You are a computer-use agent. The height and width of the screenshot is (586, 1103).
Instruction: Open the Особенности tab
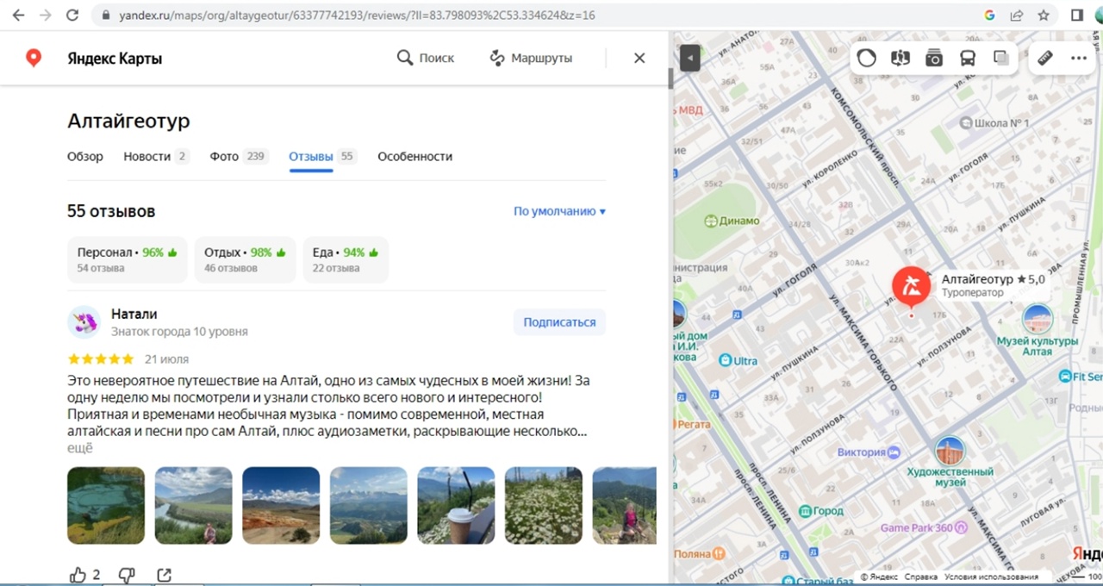coord(414,157)
